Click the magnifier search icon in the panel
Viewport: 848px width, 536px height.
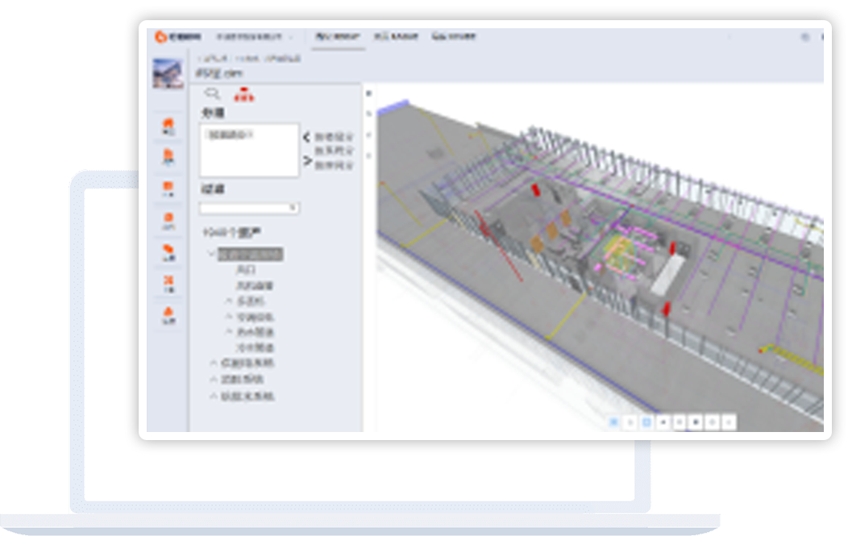click(x=213, y=94)
